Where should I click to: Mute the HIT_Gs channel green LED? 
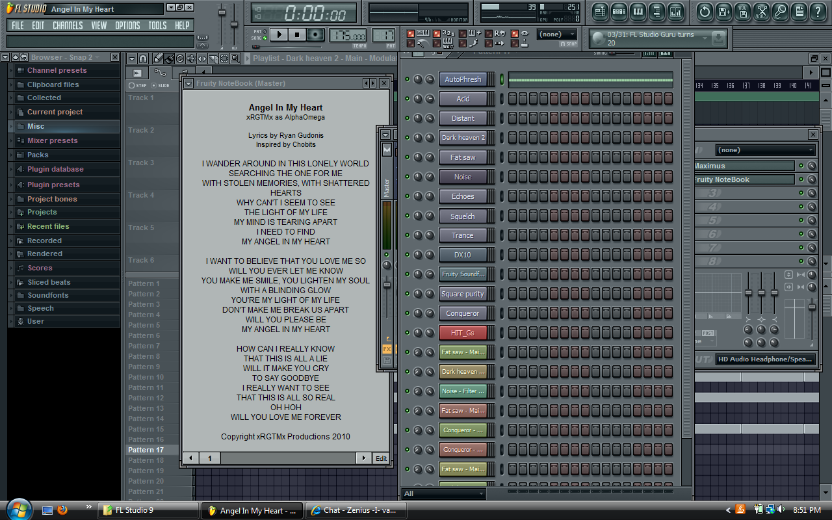[x=408, y=333]
